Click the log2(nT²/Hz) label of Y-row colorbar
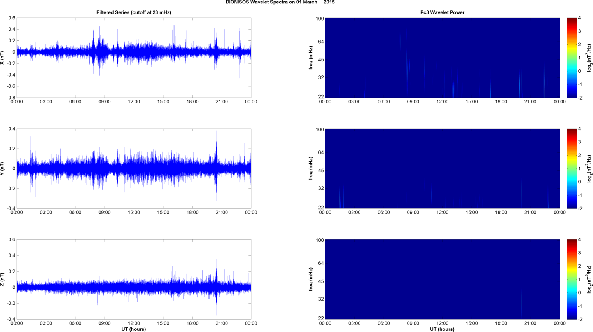This screenshot has width=593, height=332. (x=590, y=168)
